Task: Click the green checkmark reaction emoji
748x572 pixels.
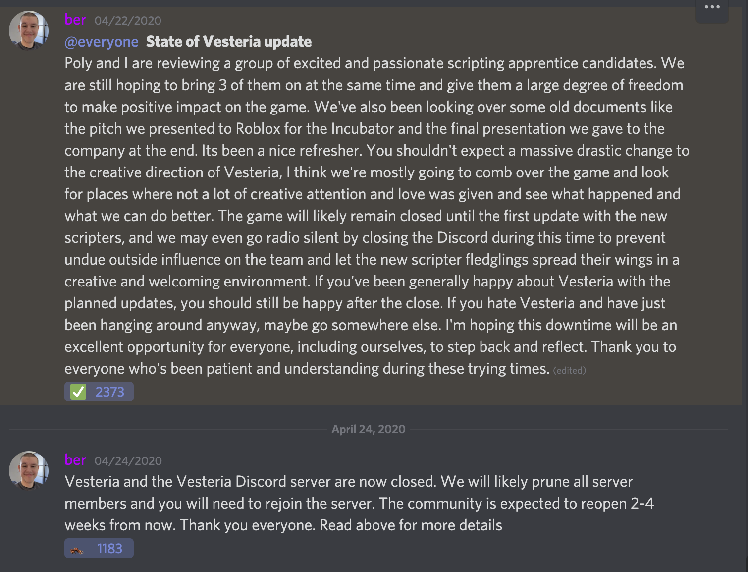Action: click(x=78, y=392)
